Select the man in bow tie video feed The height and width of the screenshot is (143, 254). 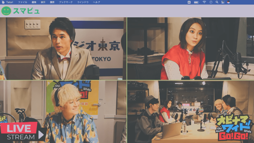pyautogui.click(x=63, y=49)
